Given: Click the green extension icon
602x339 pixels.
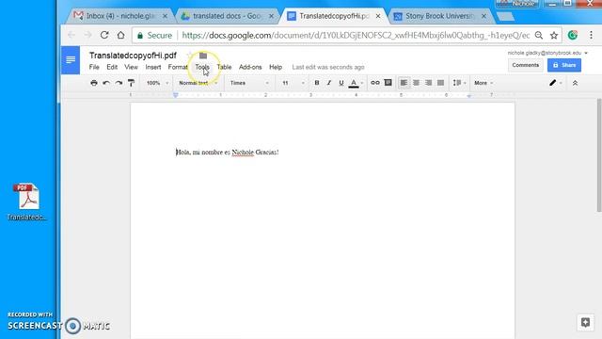Looking at the screenshot, I should pyautogui.click(x=573, y=36).
